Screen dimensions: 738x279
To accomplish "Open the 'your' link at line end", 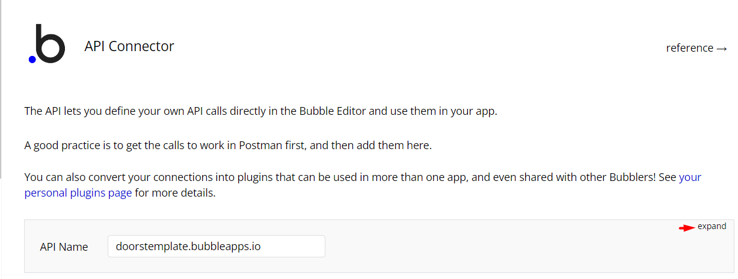I will point(690,177).
